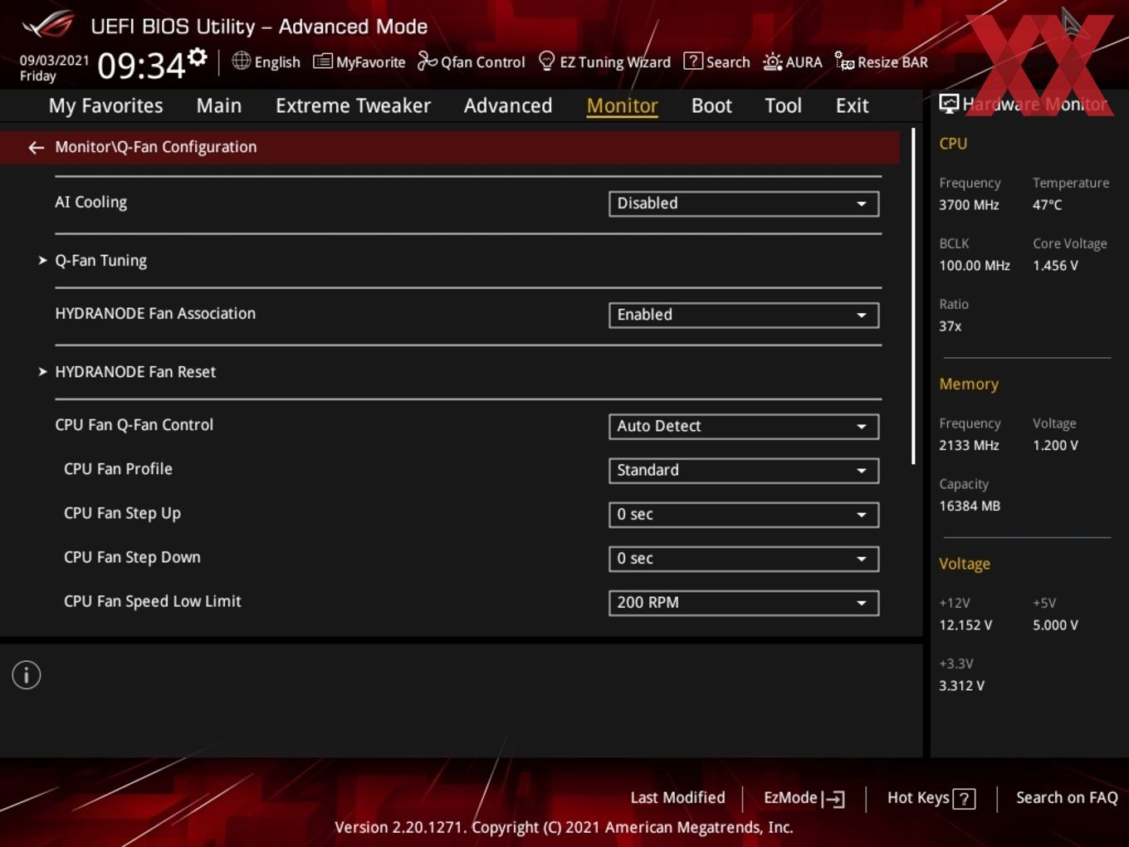
Task: Click the ROG logo icon
Action: click(48, 25)
